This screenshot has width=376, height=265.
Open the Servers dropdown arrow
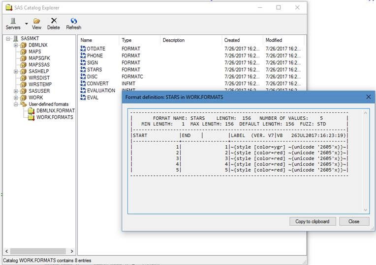(x=27, y=24)
